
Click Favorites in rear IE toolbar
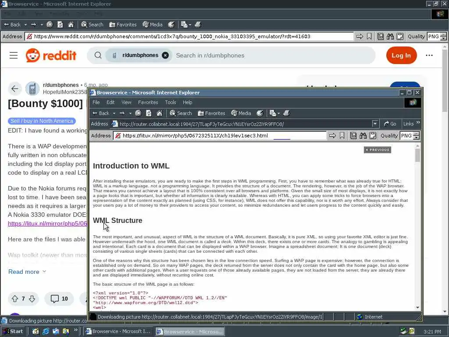pos(123,25)
